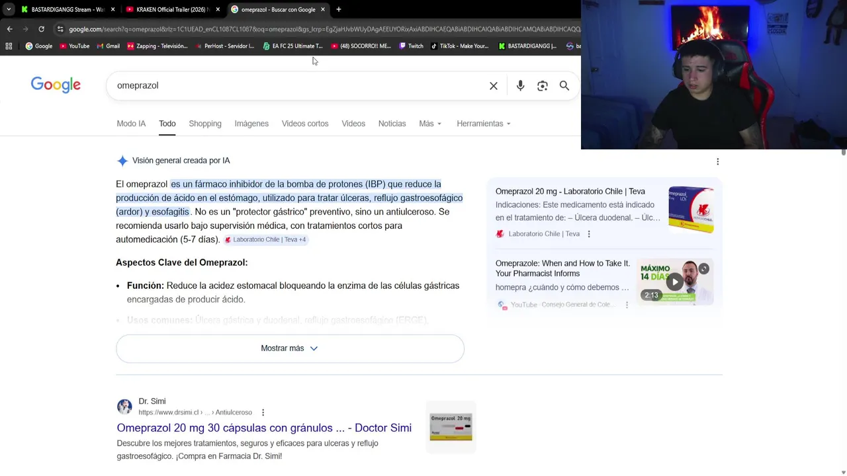
Task: Open PerHost Servidor bookmark
Action: pyautogui.click(x=224, y=46)
